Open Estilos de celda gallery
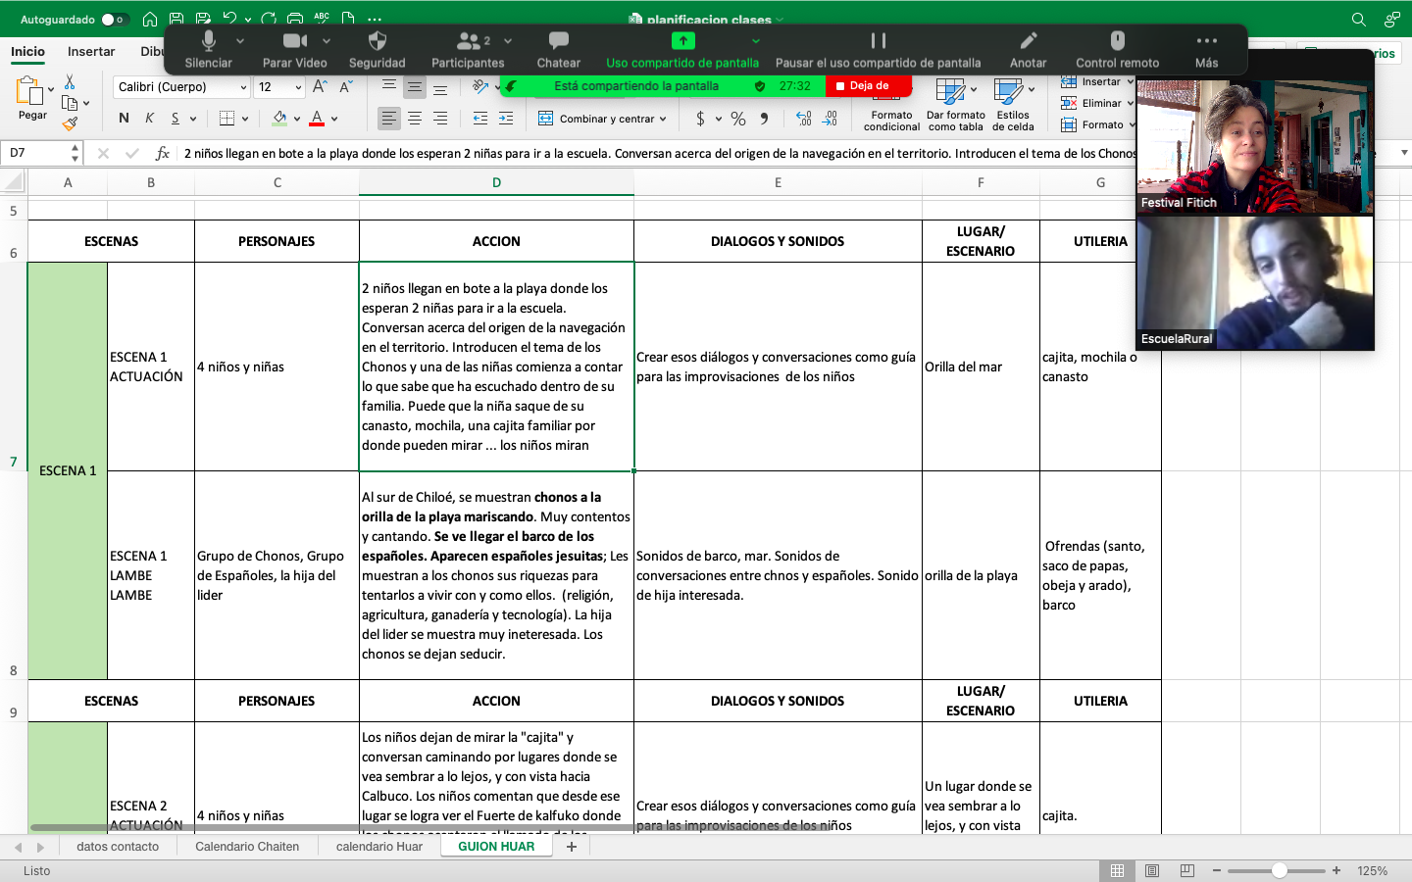1412x882 pixels. (x=1013, y=104)
